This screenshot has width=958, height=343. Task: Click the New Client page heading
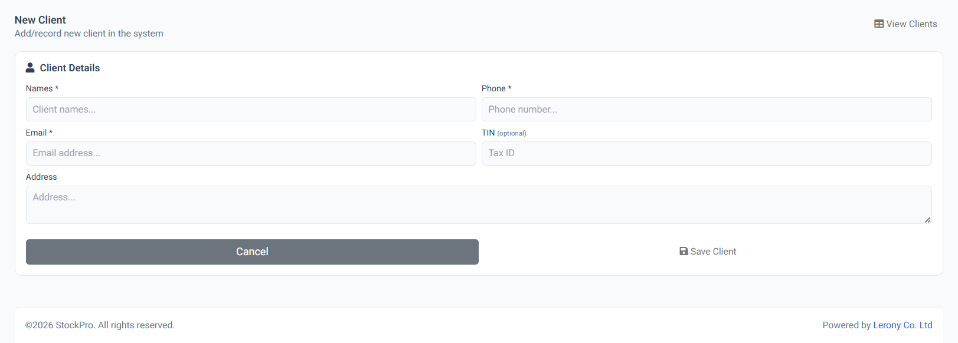[40, 20]
